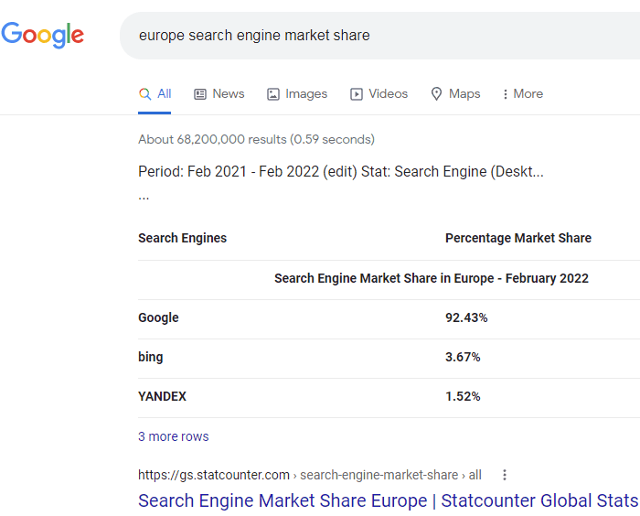Expand 3 more rows in table
Image resolution: width=640 pixels, height=516 pixels.
pos(173,436)
